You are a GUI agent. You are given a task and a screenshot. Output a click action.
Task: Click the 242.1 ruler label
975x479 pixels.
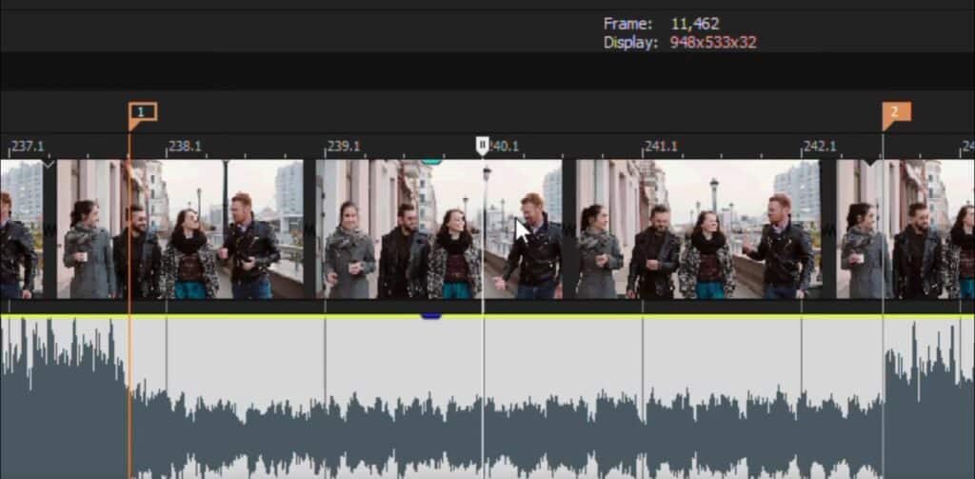[x=820, y=147]
